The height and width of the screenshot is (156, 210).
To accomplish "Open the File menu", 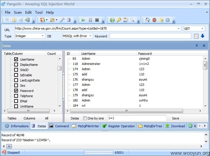I will [x=8, y=12].
